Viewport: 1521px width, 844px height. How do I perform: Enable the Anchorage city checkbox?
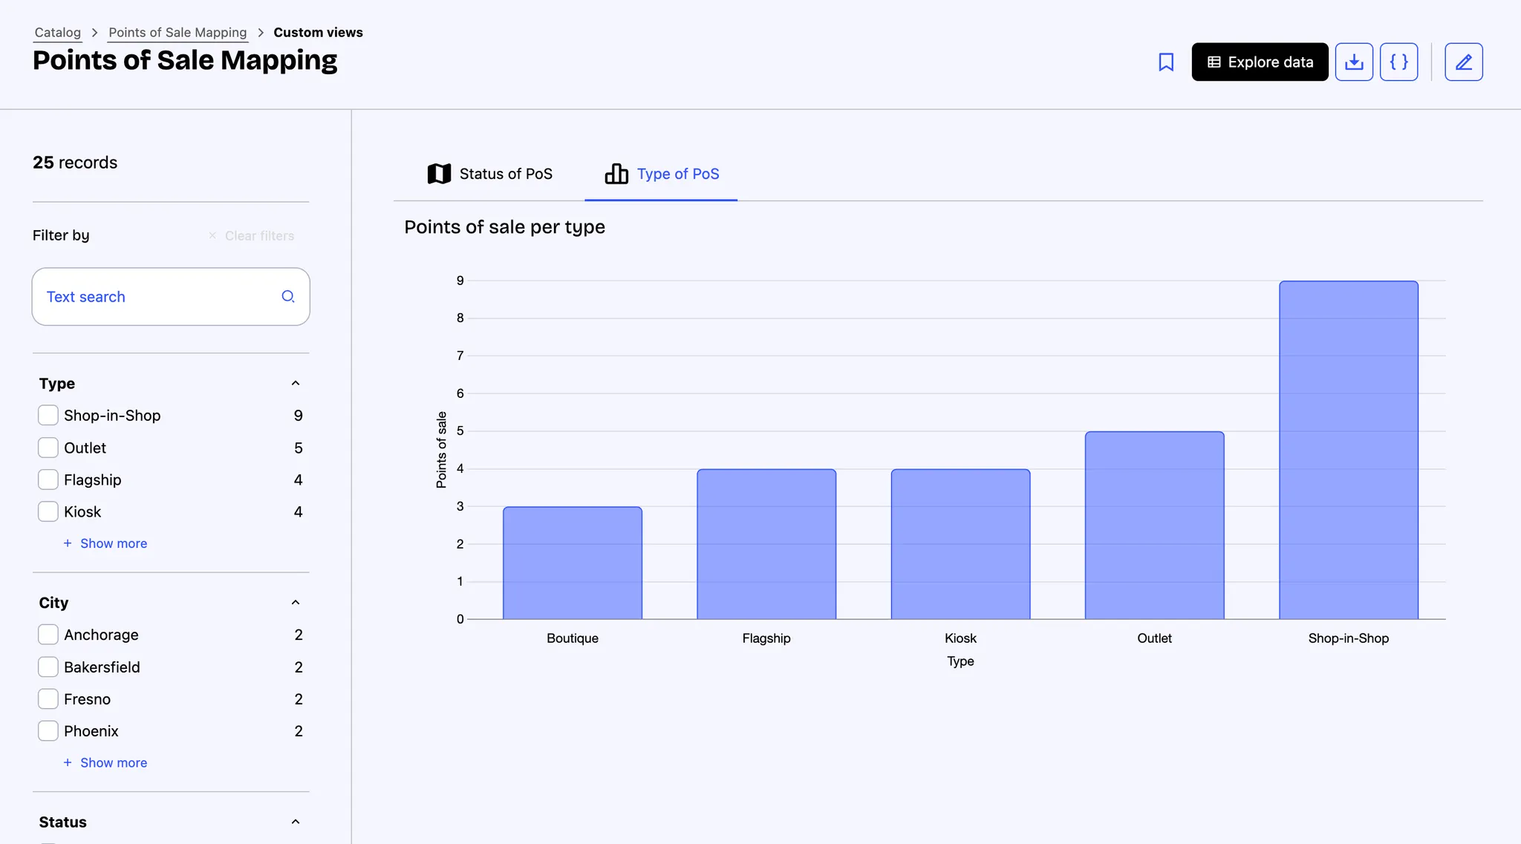point(48,635)
